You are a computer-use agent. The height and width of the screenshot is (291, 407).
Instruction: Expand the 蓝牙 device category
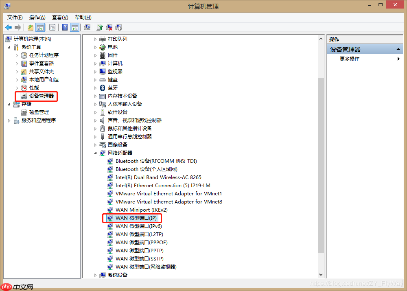(x=94, y=88)
